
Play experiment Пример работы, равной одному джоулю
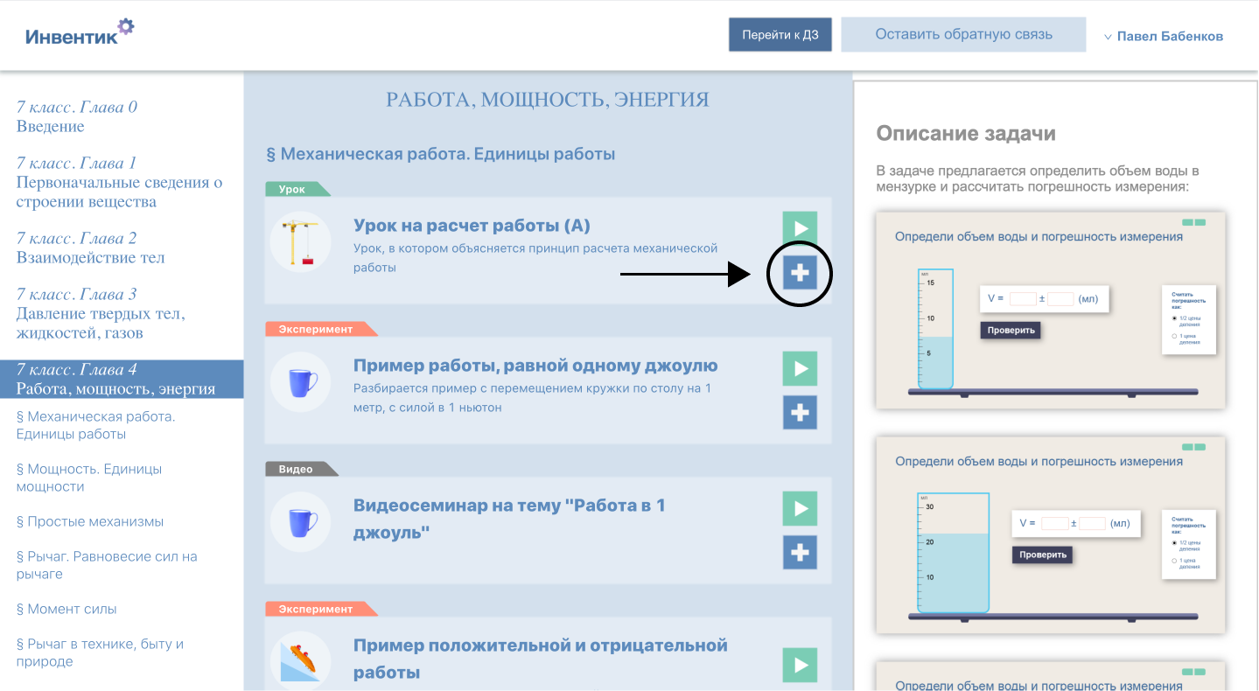point(800,368)
